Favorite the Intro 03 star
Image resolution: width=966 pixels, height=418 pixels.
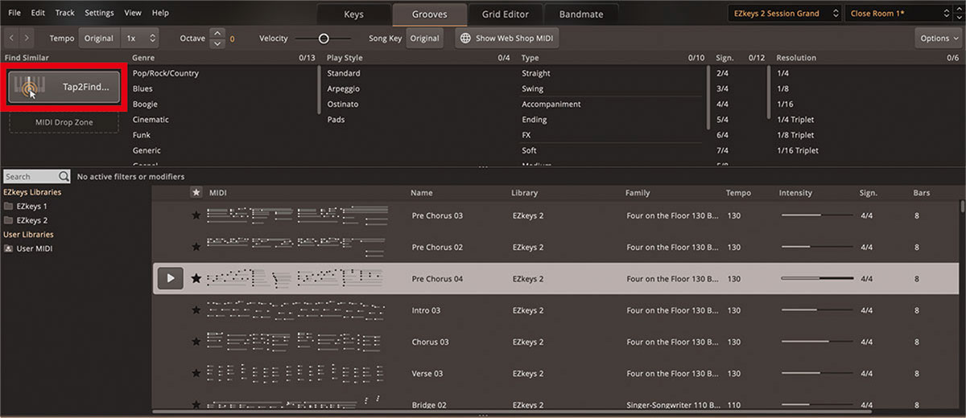pos(196,310)
